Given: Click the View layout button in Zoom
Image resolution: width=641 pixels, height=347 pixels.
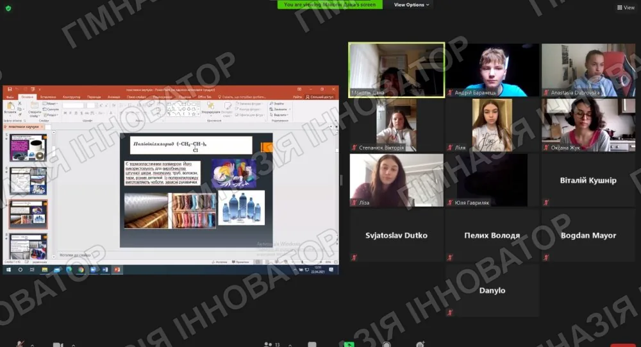Looking at the screenshot, I should pyautogui.click(x=626, y=7).
